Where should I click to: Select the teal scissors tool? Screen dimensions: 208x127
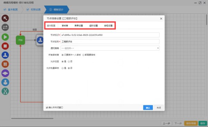pos(5,91)
